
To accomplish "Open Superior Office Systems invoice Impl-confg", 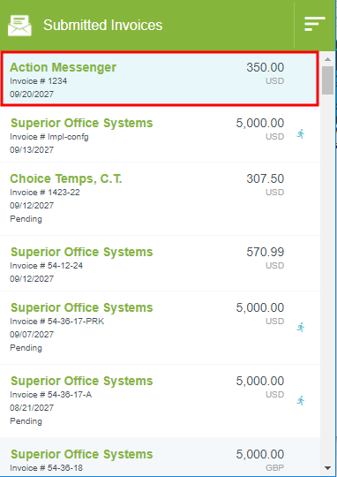I will pyautogui.click(x=160, y=134).
